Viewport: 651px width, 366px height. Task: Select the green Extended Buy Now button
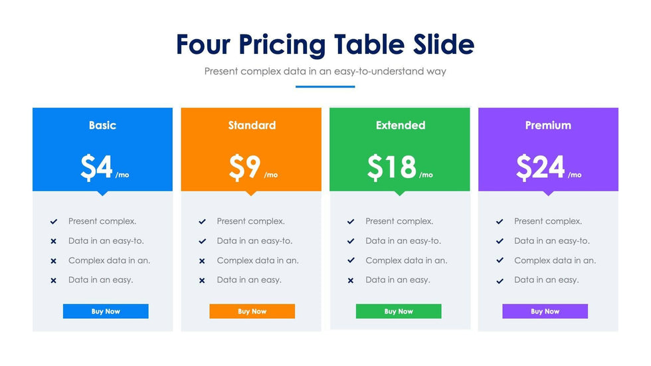[399, 311]
